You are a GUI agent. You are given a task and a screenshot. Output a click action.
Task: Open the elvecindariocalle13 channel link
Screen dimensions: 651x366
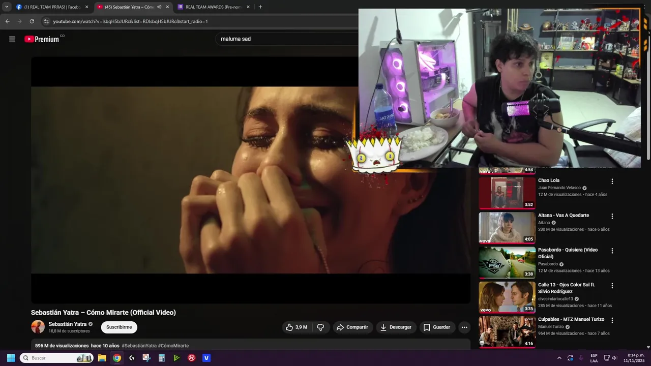pos(555,299)
